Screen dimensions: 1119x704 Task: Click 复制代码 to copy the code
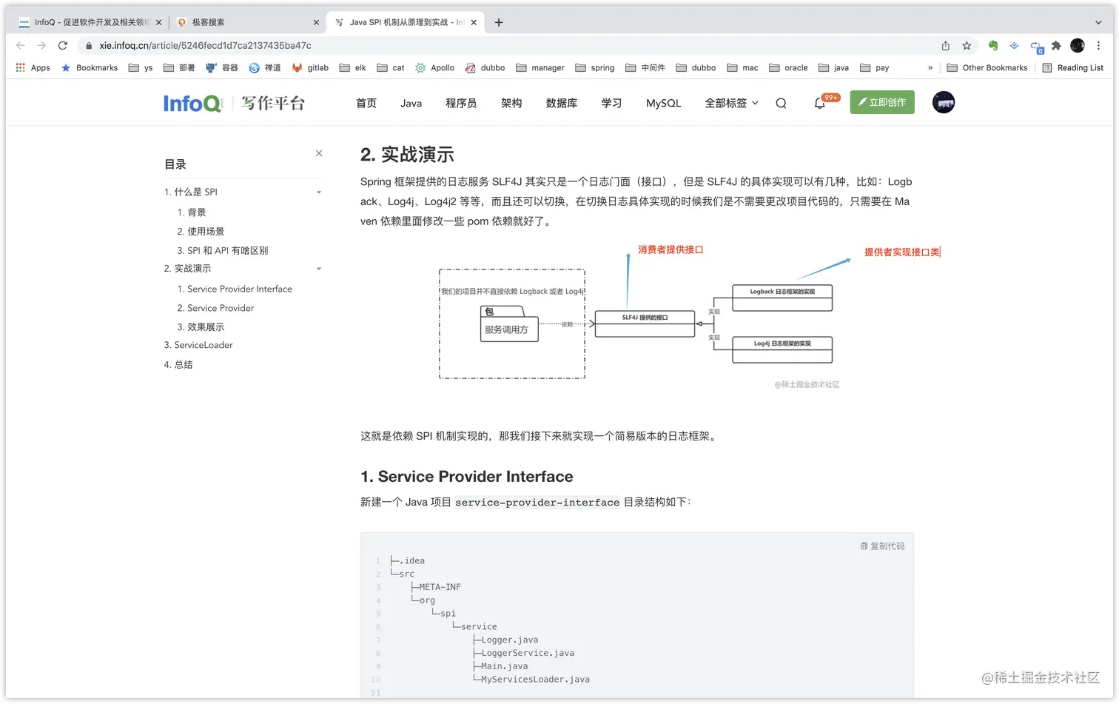tap(882, 546)
